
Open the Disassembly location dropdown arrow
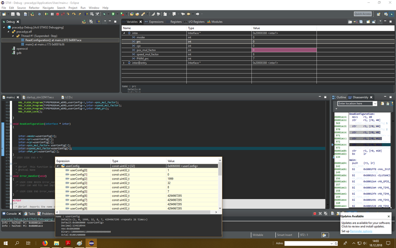tap(375, 104)
